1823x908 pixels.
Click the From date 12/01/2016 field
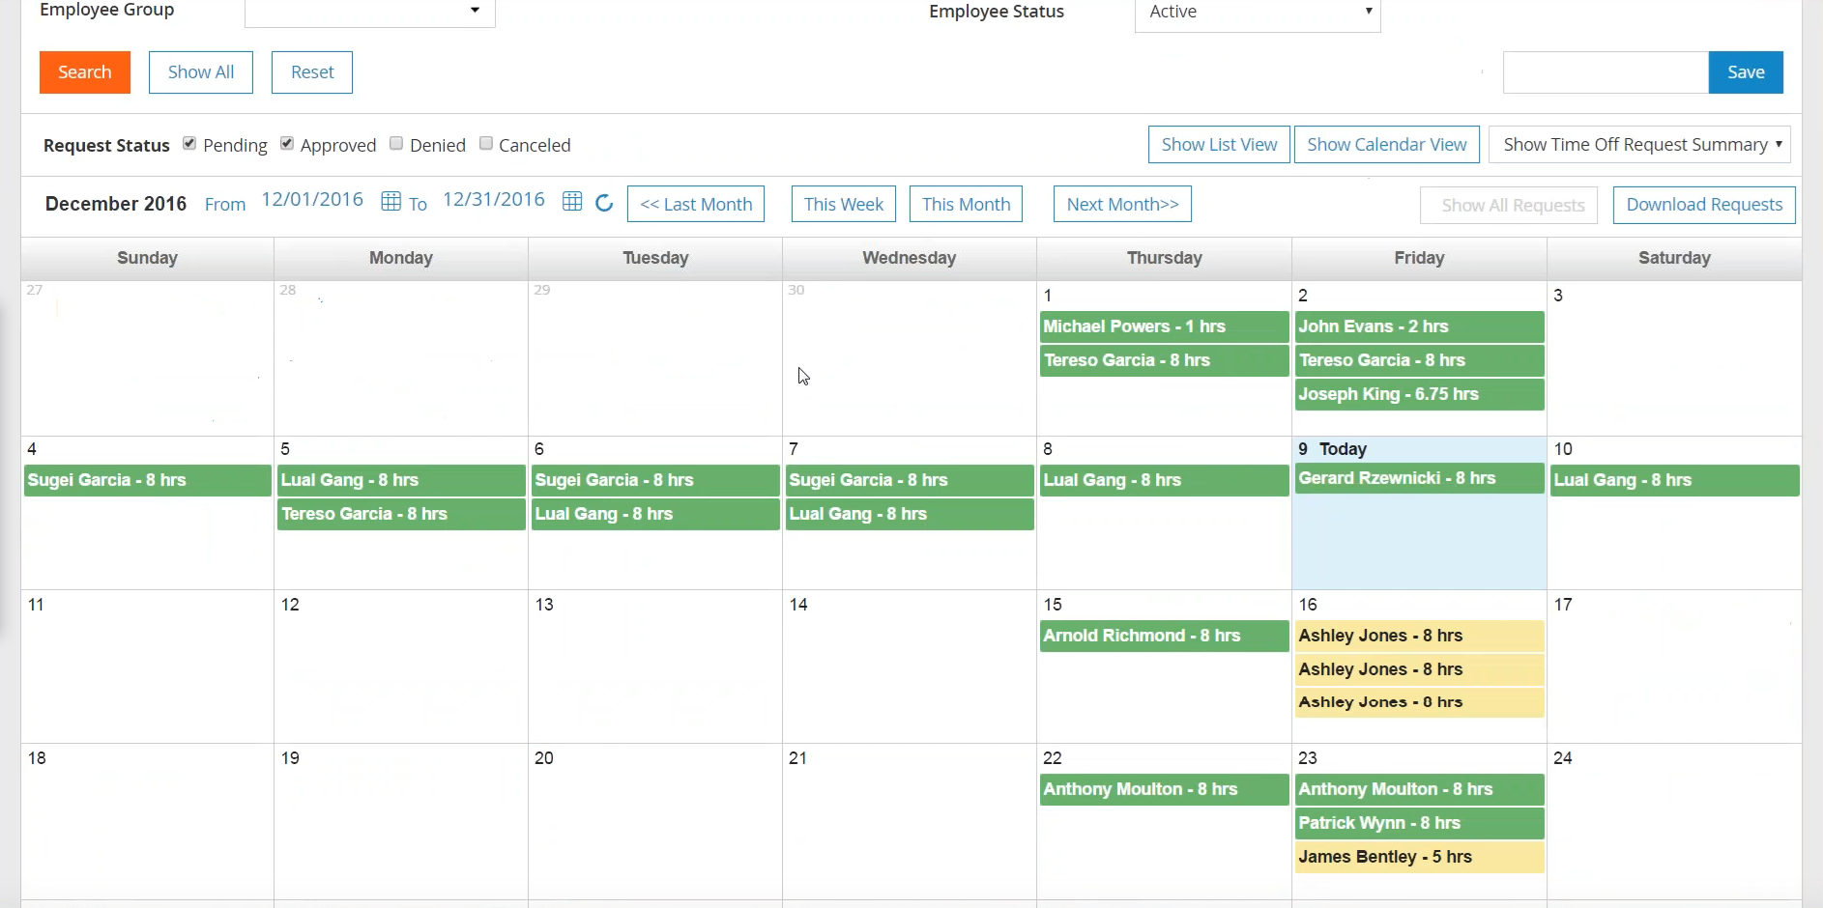pyautogui.click(x=312, y=200)
